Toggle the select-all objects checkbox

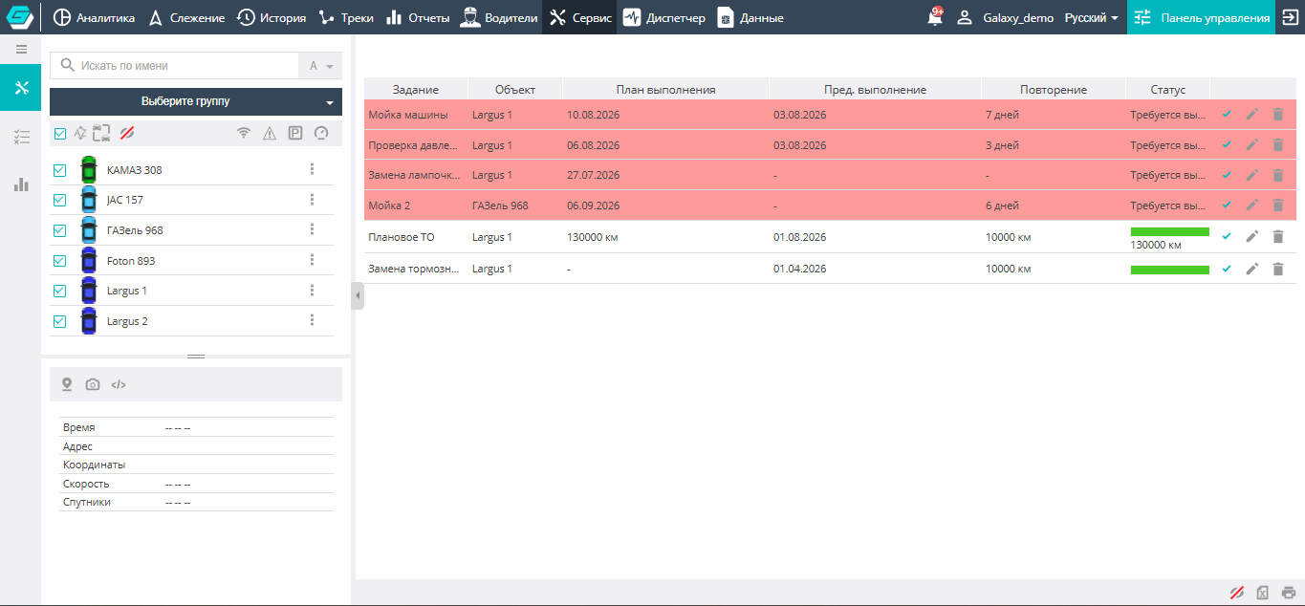[60, 134]
